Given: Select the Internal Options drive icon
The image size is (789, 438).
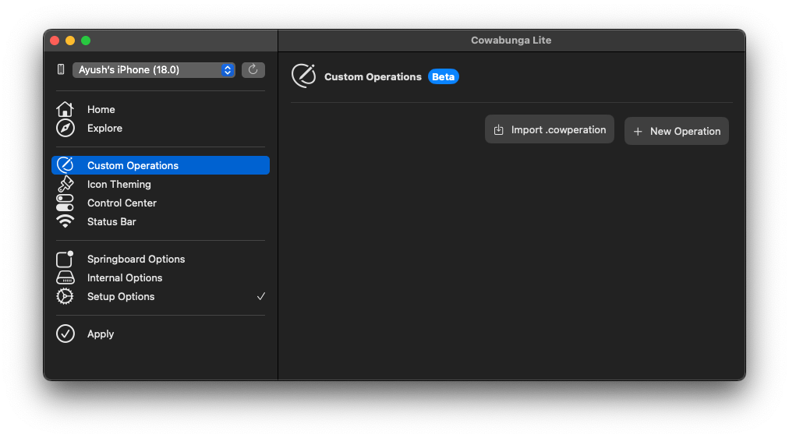Looking at the screenshot, I should click(65, 277).
